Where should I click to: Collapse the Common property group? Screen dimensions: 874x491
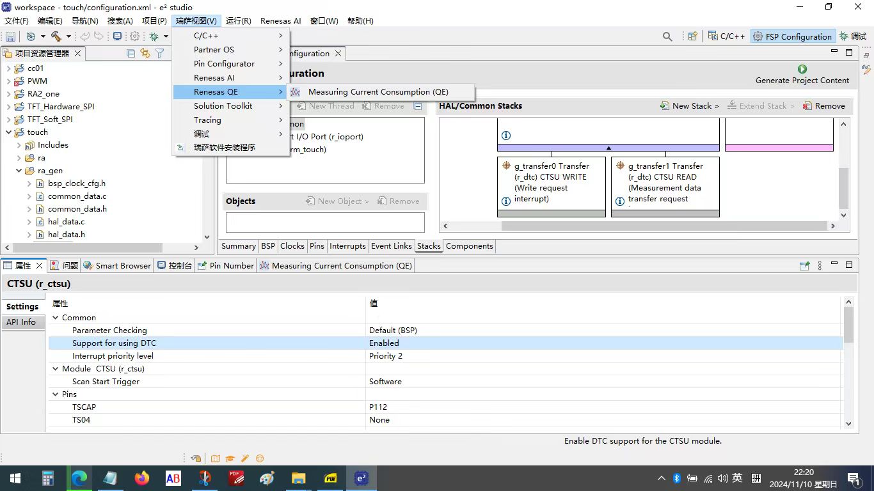(56, 318)
